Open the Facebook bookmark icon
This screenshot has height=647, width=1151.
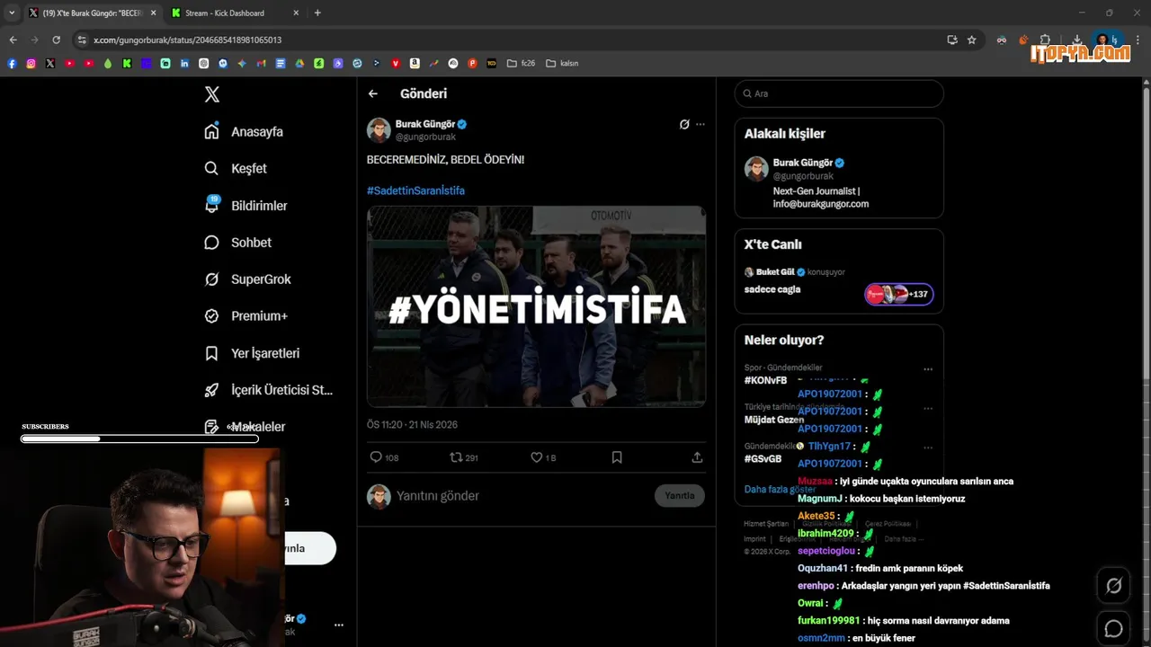[12, 64]
